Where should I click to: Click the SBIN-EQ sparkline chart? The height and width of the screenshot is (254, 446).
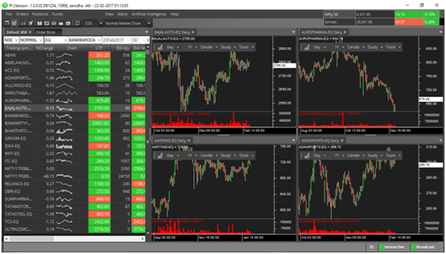64,192
